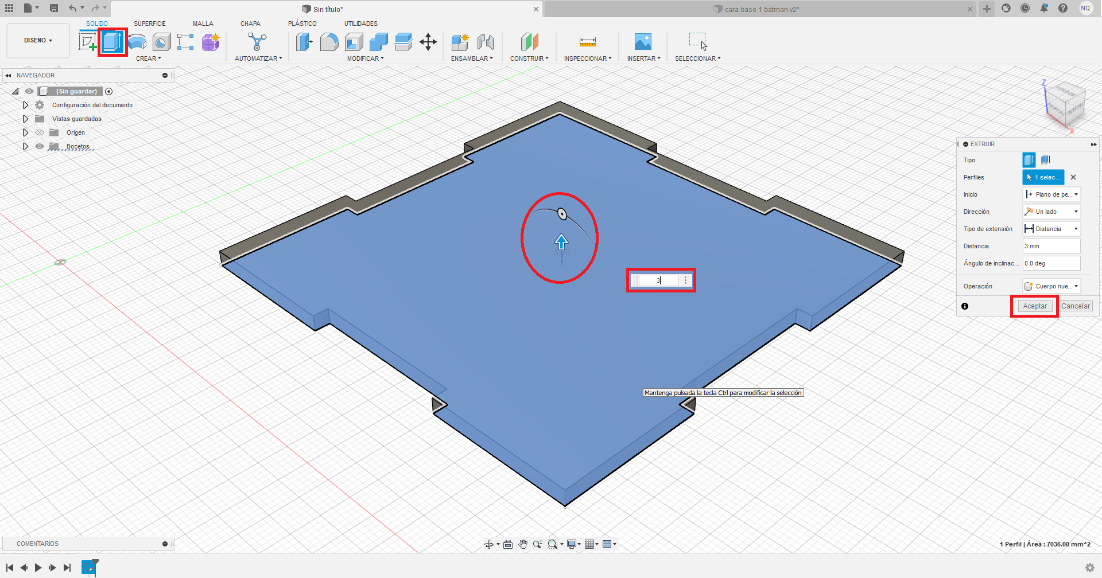Click Cancelar in the EXTRUIR dialog
Image resolution: width=1102 pixels, height=578 pixels.
pos(1076,306)
